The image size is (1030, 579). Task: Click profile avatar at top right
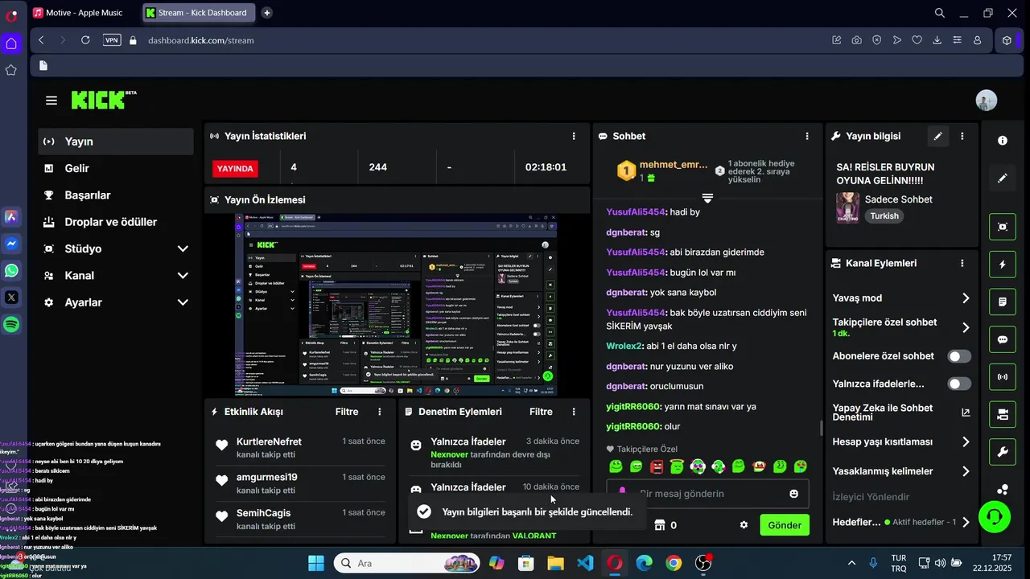[x=987, y=101]
